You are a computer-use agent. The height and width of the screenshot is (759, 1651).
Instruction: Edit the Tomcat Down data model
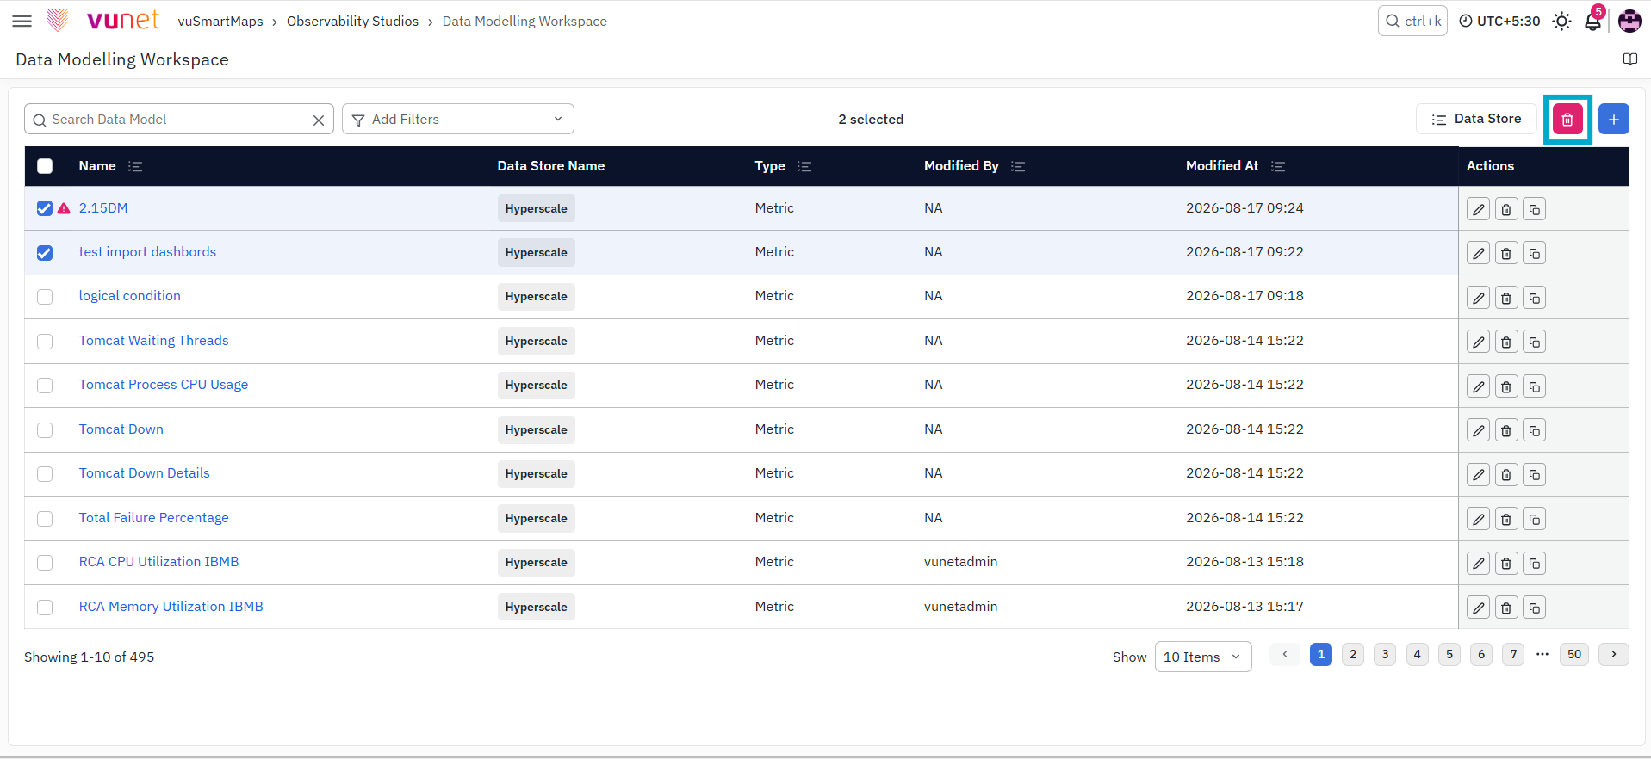point(1478,430)
